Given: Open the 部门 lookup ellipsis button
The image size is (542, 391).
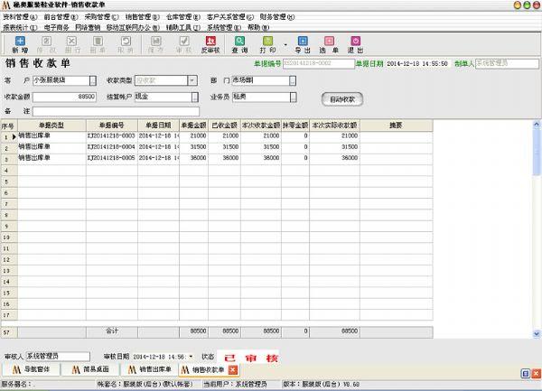Looking at the screenshot, I should [293, 80].
